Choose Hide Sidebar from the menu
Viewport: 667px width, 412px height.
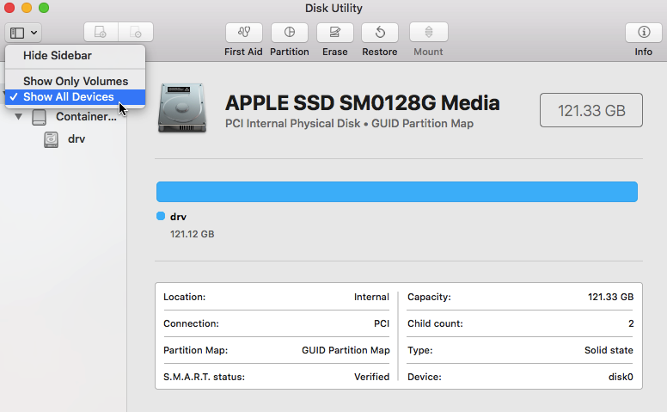pos(76,56)
